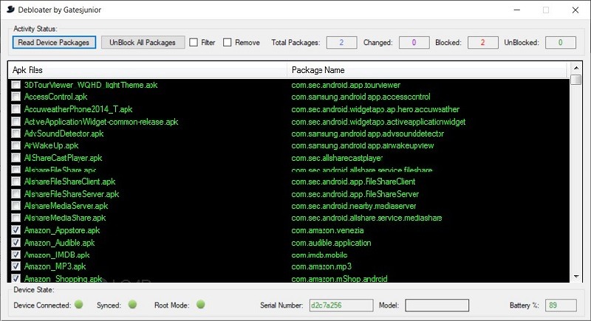Click package com.sec.android.app.tourviewer
This screenshot has width=591, height=321.
(346, 85)
